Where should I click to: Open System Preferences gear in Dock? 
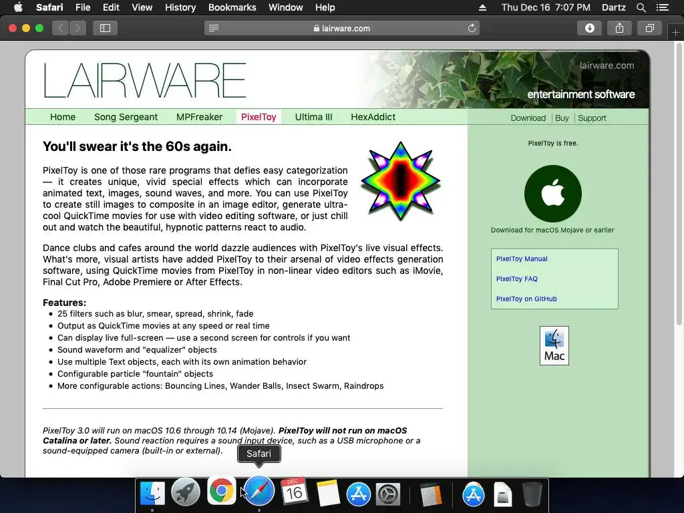point(388,494)
